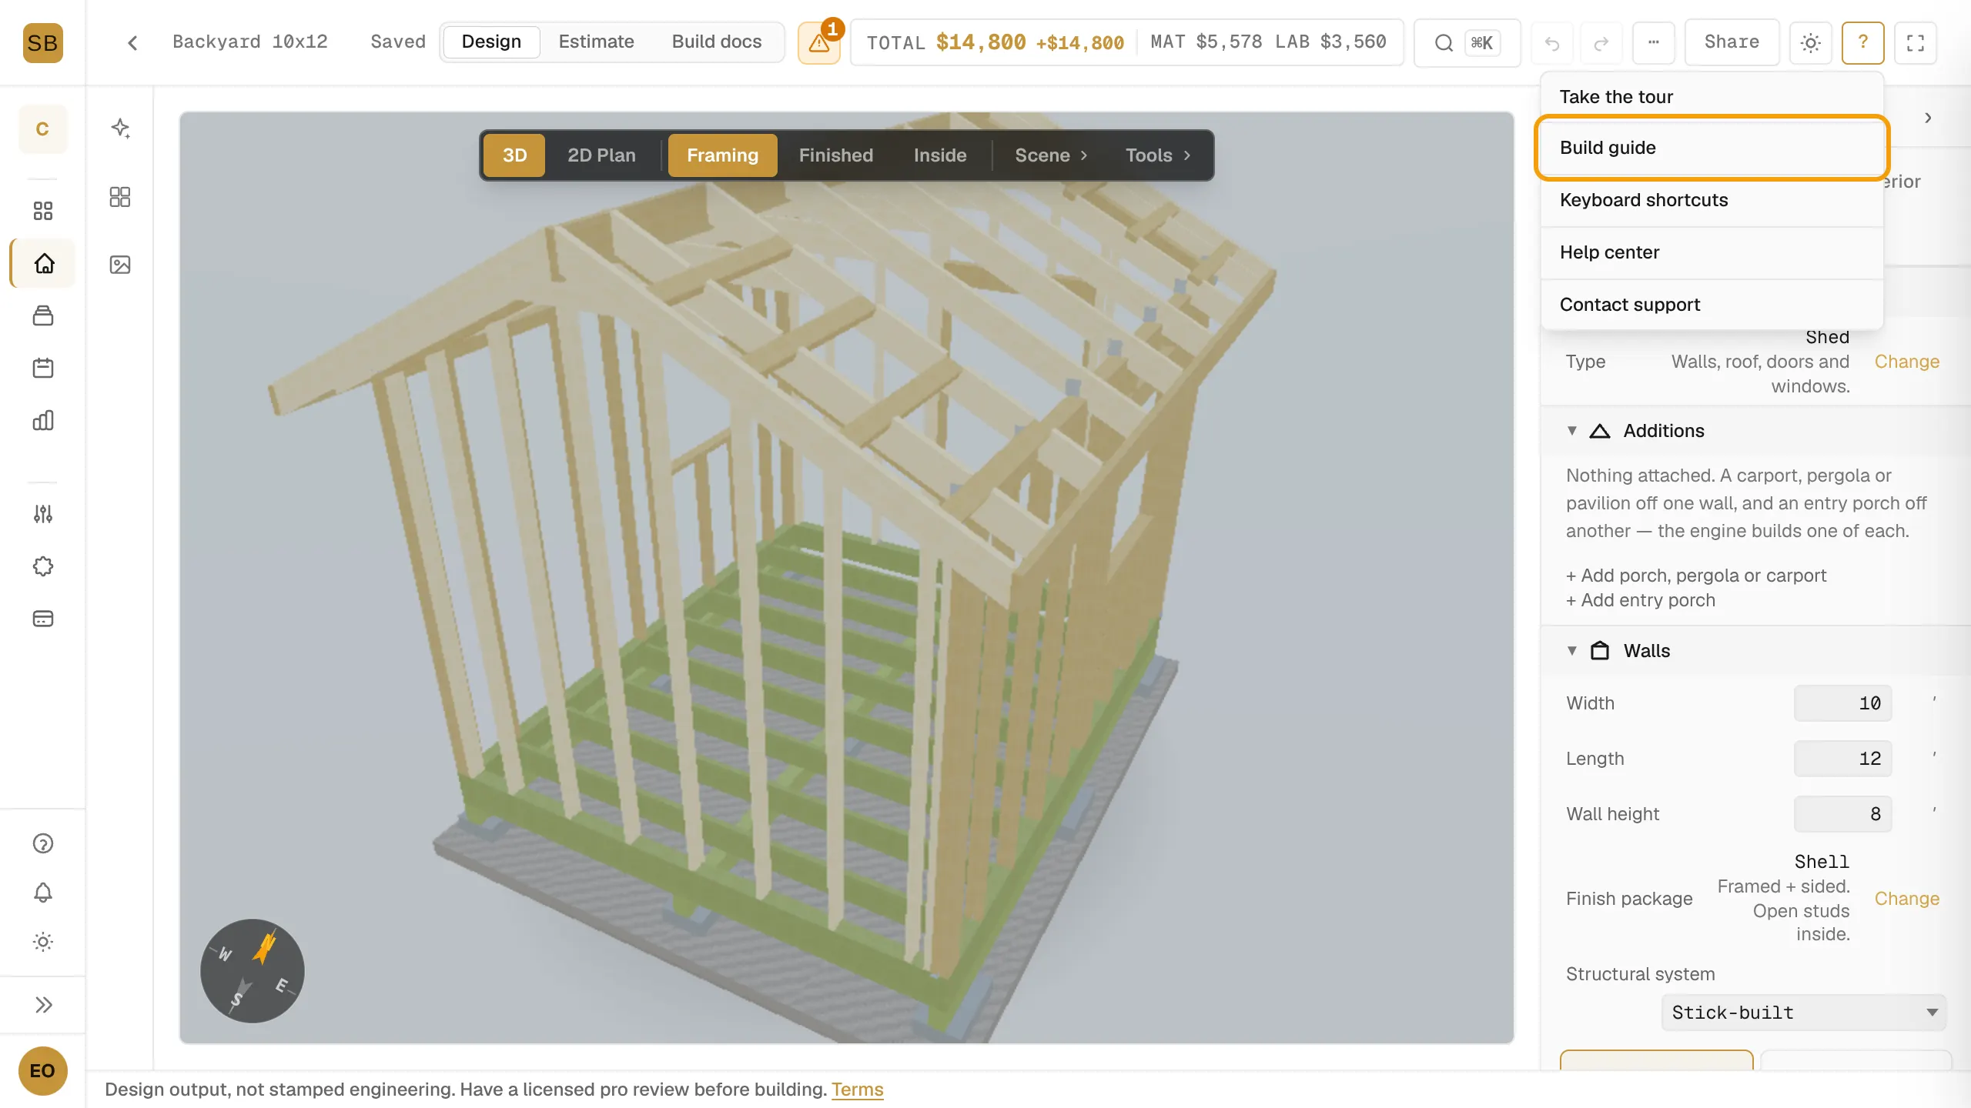The image size is (1971, 1108).
Task: Go back with the left chevron
Action: [x=132, y=42]
